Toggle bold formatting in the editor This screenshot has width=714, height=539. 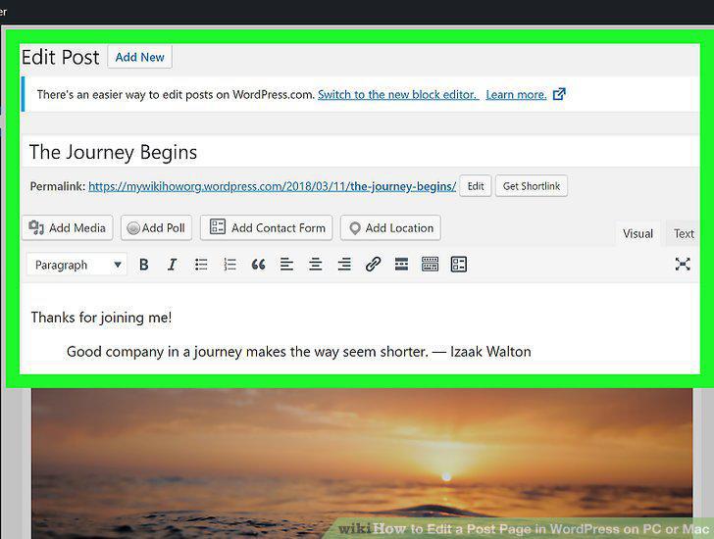pyautogui.click(x=144, y=265)
